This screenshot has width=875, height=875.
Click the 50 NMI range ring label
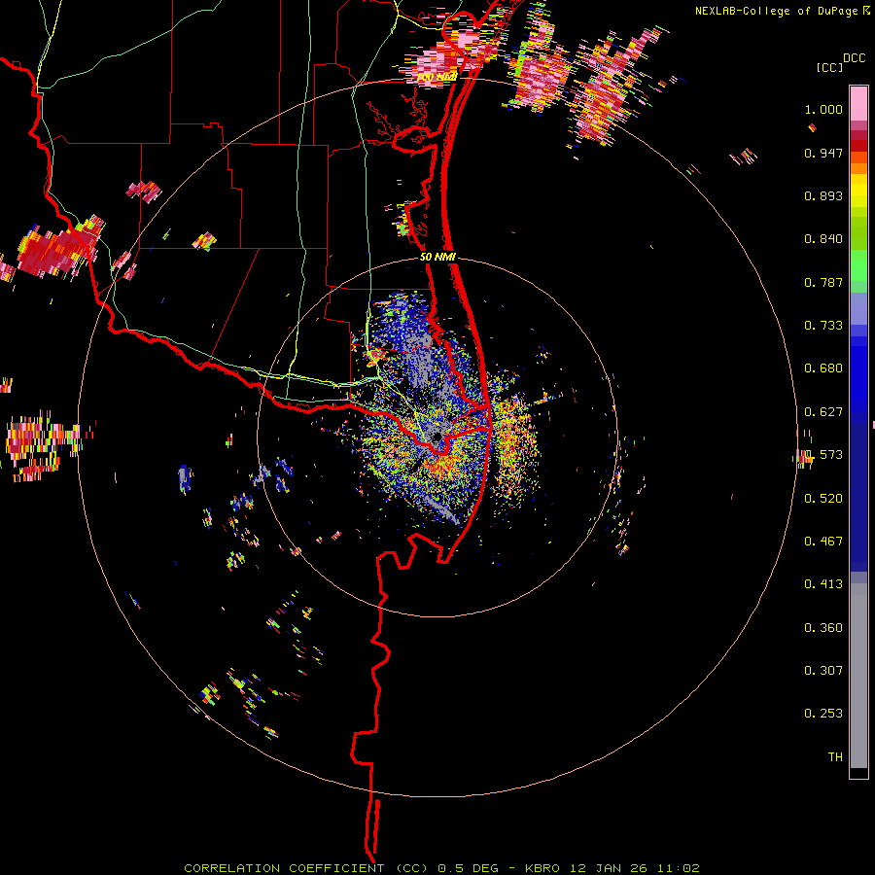coord(437,258)
